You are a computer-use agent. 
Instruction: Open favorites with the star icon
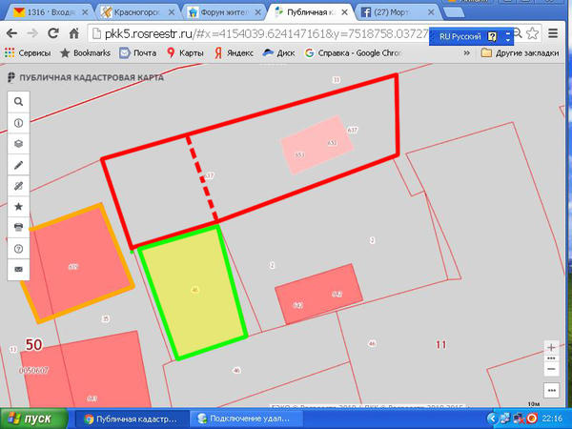pos(18,206)
